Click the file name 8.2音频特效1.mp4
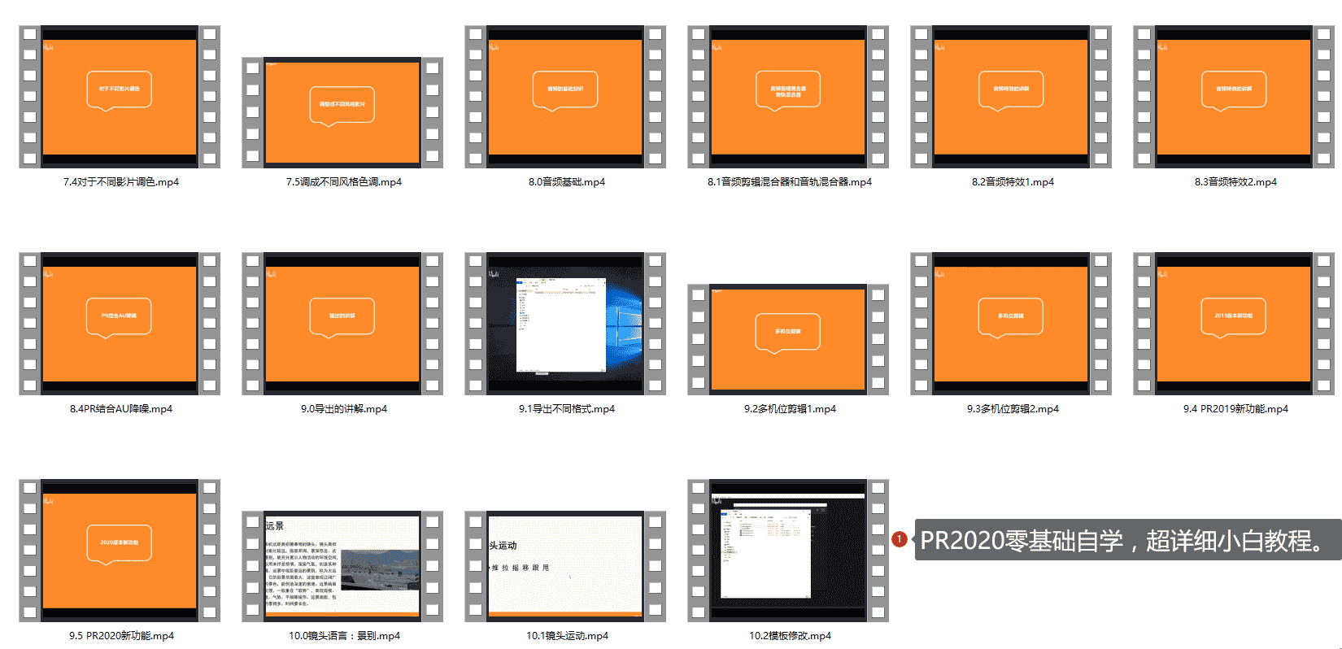This screenshot has height=649, width=1342. pyautogui.click(x=1013, y=182)
